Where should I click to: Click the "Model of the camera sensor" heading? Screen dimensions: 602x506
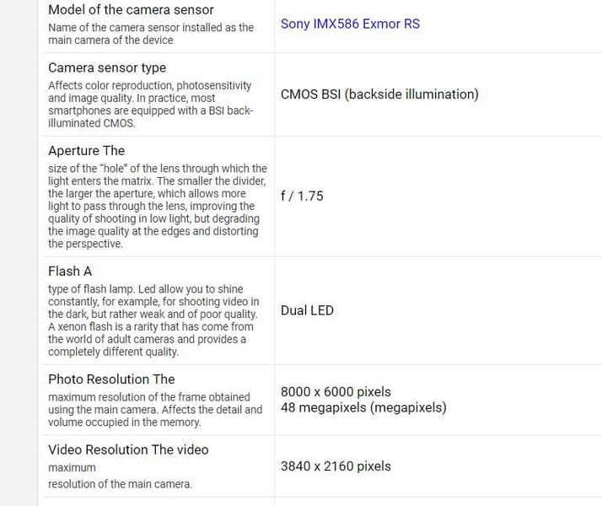[x=131, y=10]
